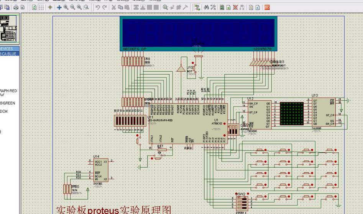
Task: Click the Set Print Area page icon
Action: click(x=23, y=7)
